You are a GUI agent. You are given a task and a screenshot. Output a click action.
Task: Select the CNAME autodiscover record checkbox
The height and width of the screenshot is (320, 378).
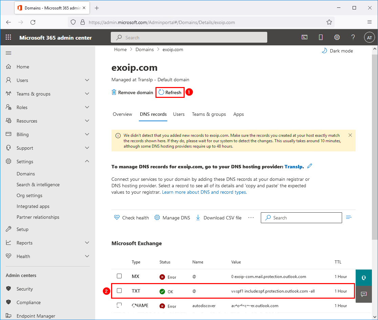pyautogui.click(x=119, y=305)
